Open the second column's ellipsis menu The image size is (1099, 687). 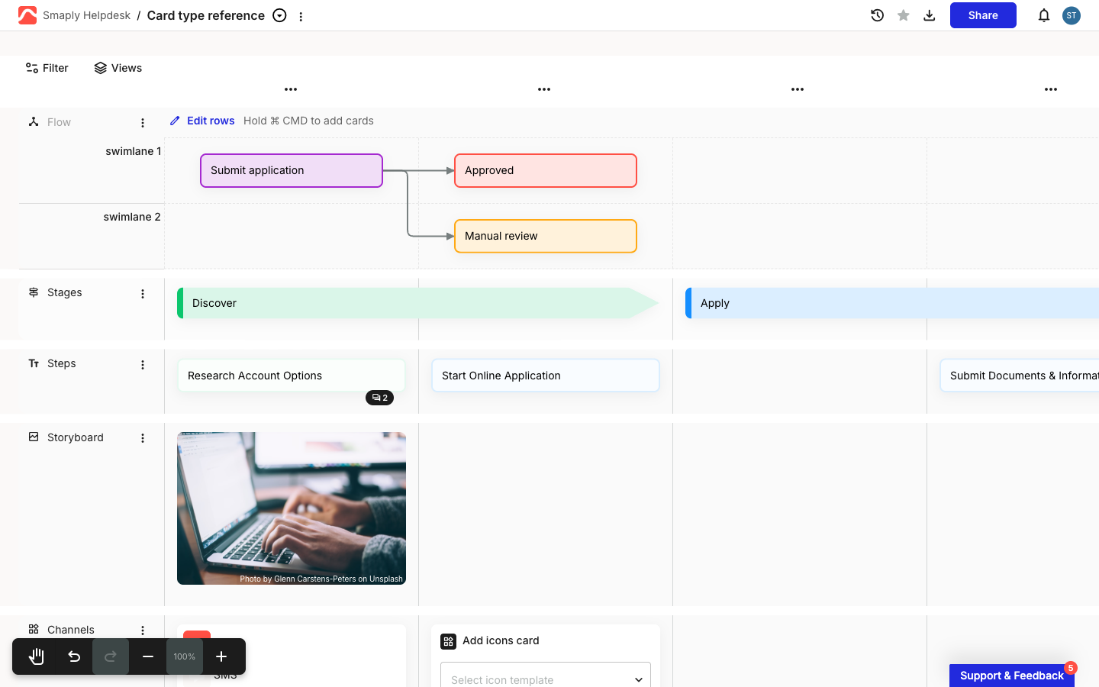pos(544,89)
